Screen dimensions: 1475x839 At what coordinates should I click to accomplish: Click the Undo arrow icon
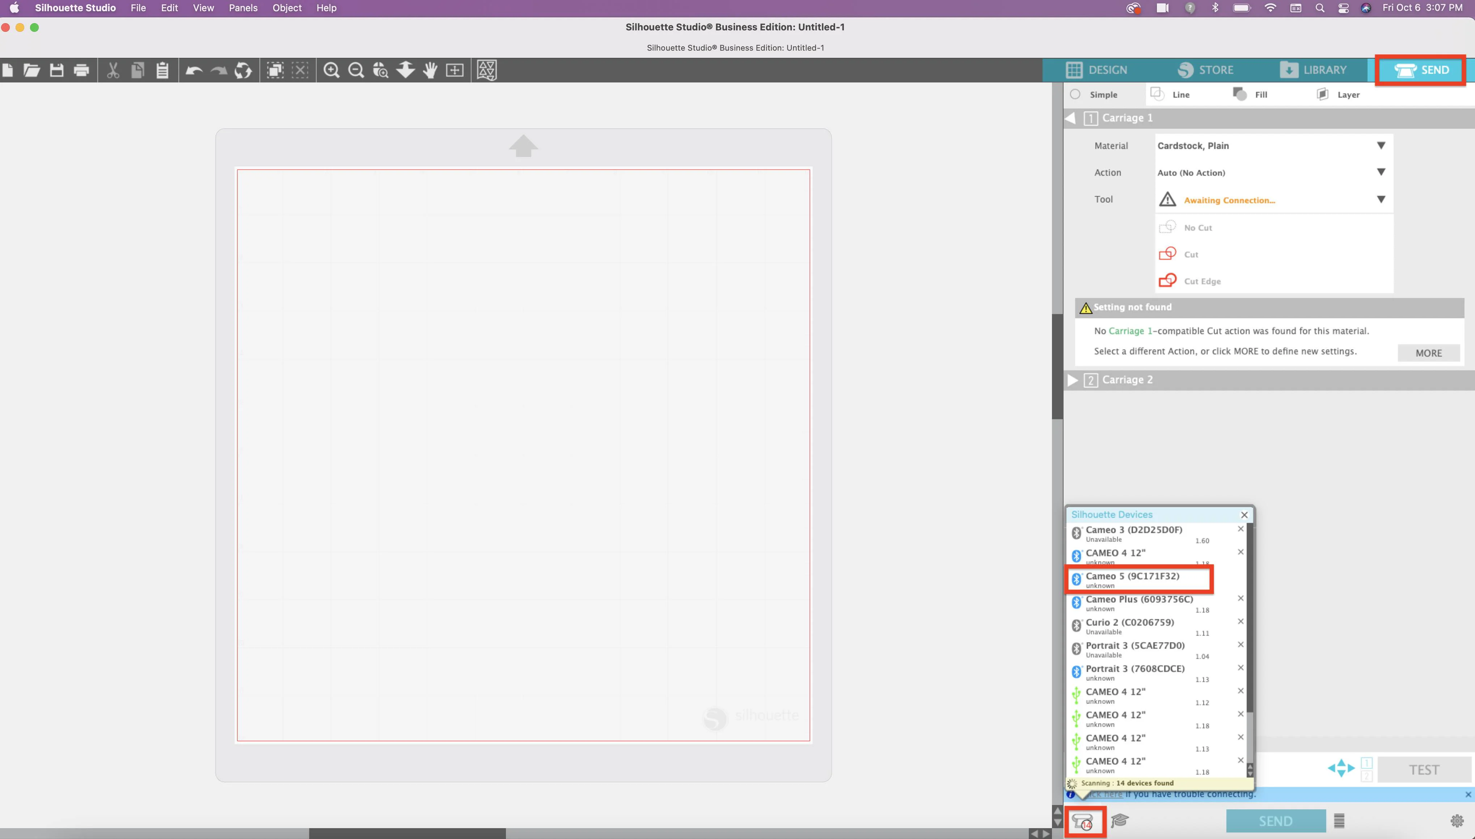pyautogui.click(x=194, y=70)
